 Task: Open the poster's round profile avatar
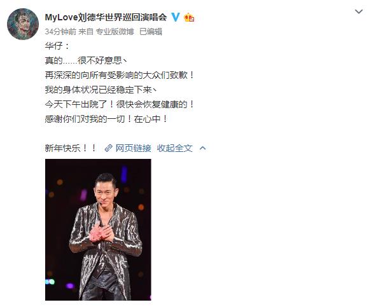(23, 24)
